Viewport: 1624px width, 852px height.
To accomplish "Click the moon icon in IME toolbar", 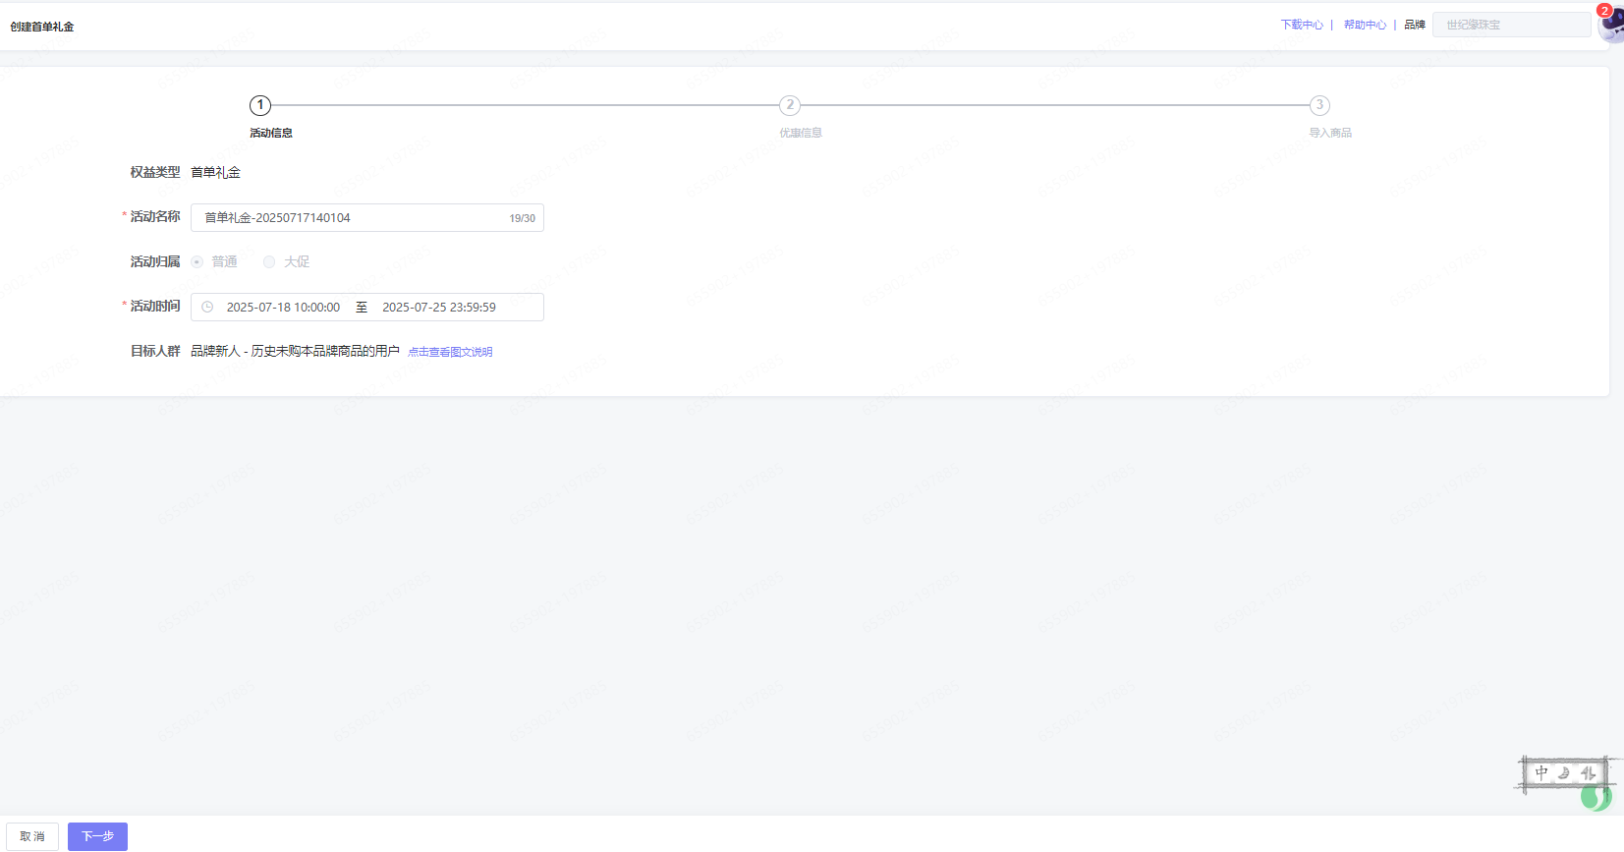I will [1564, 774].
